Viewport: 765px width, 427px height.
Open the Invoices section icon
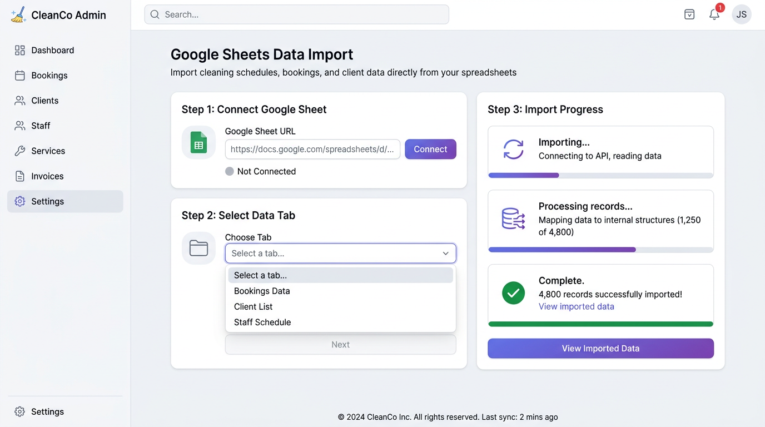20,176
